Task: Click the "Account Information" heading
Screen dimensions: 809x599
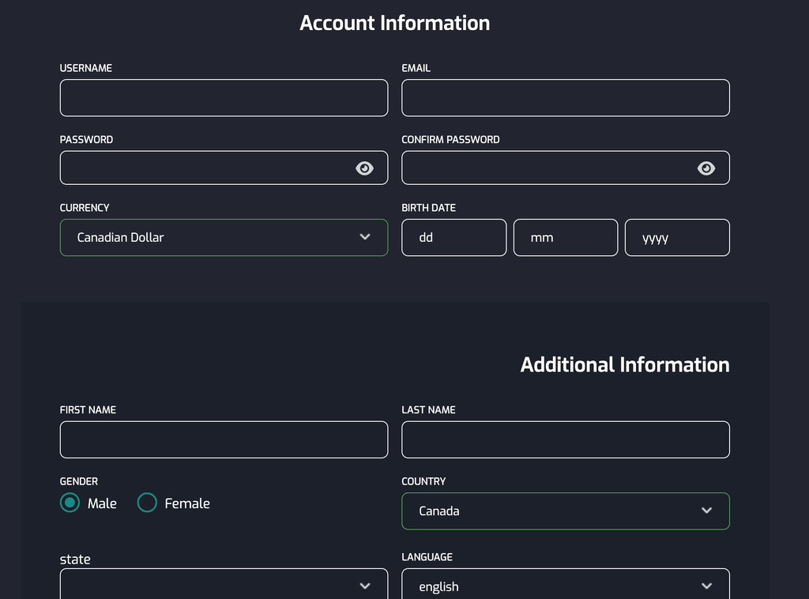Action: tap(395, 23)
